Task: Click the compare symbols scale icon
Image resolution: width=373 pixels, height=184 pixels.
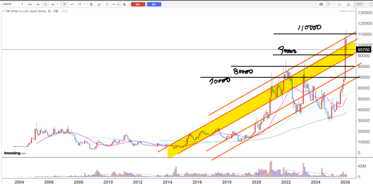Action: pos(107,5)
